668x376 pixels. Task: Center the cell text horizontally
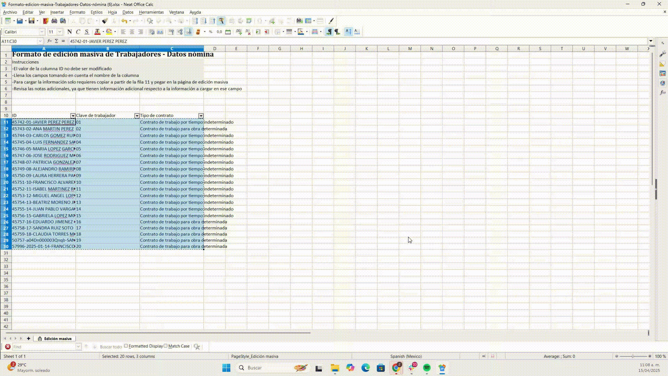132,32
